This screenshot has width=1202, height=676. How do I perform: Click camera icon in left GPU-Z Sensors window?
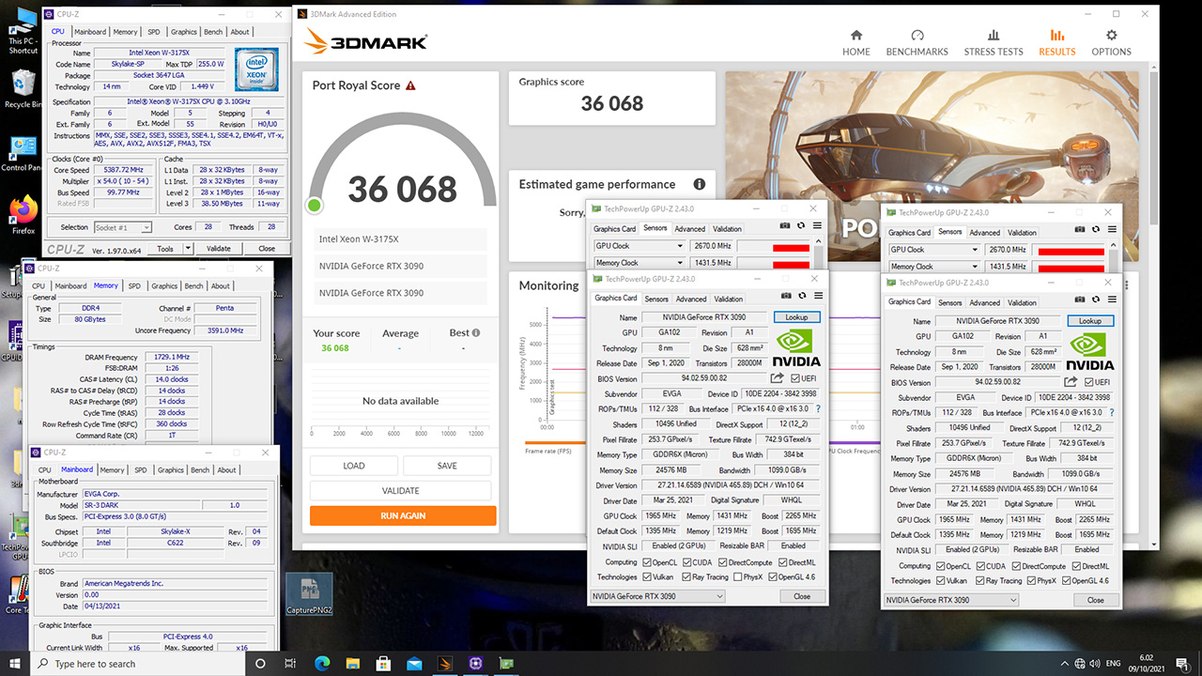pyautogui.click(x=785, y=226)
